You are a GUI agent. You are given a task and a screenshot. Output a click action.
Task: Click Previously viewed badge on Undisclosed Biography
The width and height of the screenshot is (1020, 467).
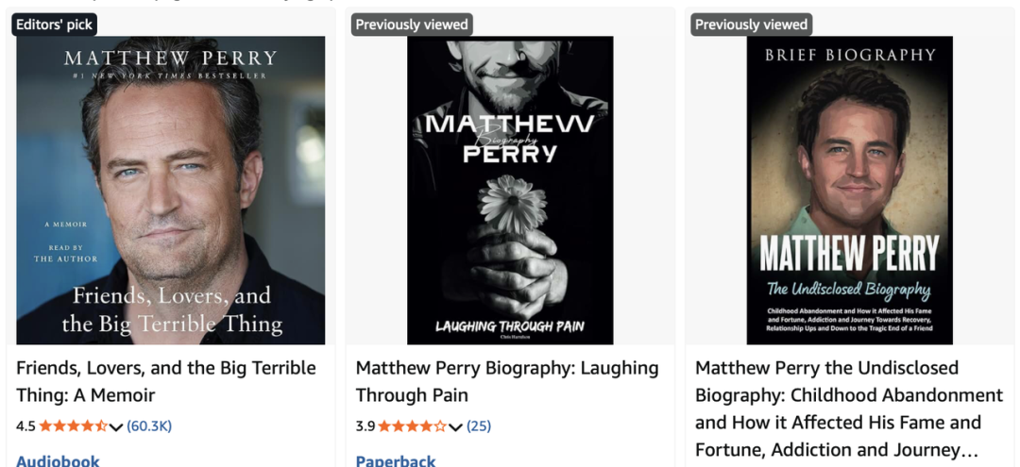(752, 25)
